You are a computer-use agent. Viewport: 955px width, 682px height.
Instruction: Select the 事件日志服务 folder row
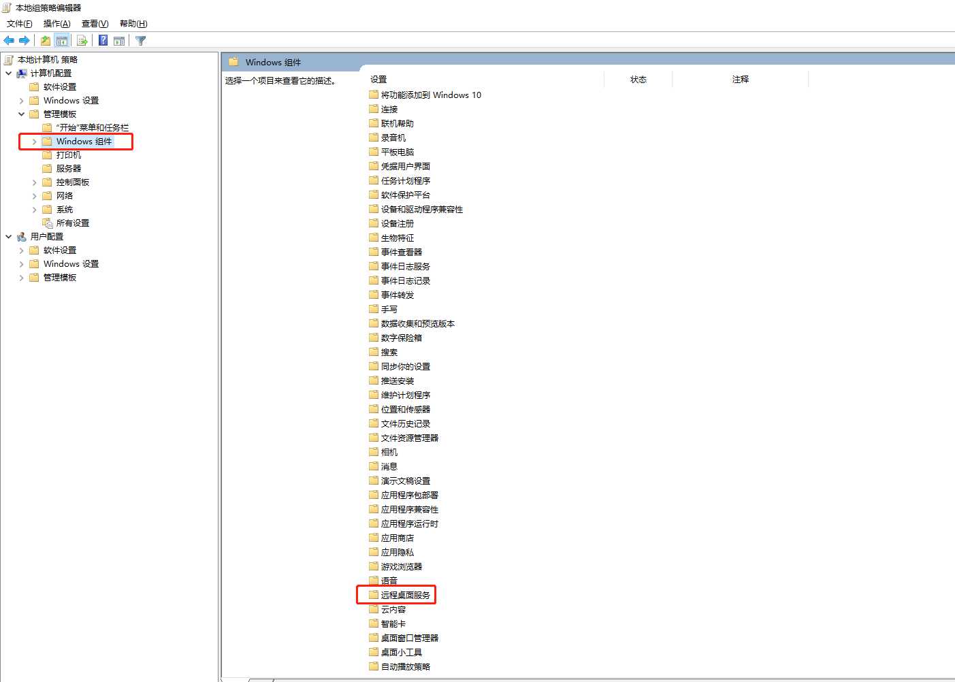coord(400,266)
